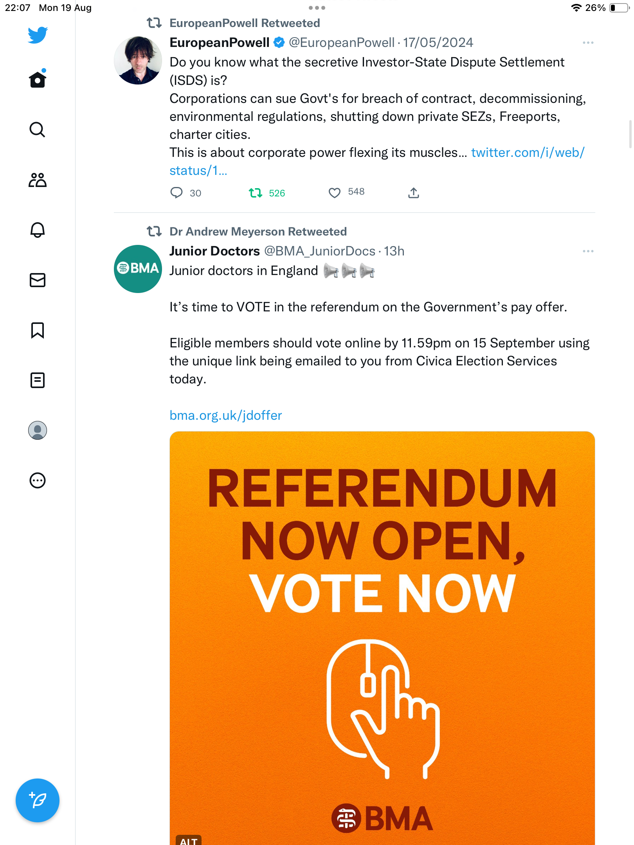Open options menu for Junior Doctors tweet
This screenshot has height=845, width=634.
tap(588, 251)
